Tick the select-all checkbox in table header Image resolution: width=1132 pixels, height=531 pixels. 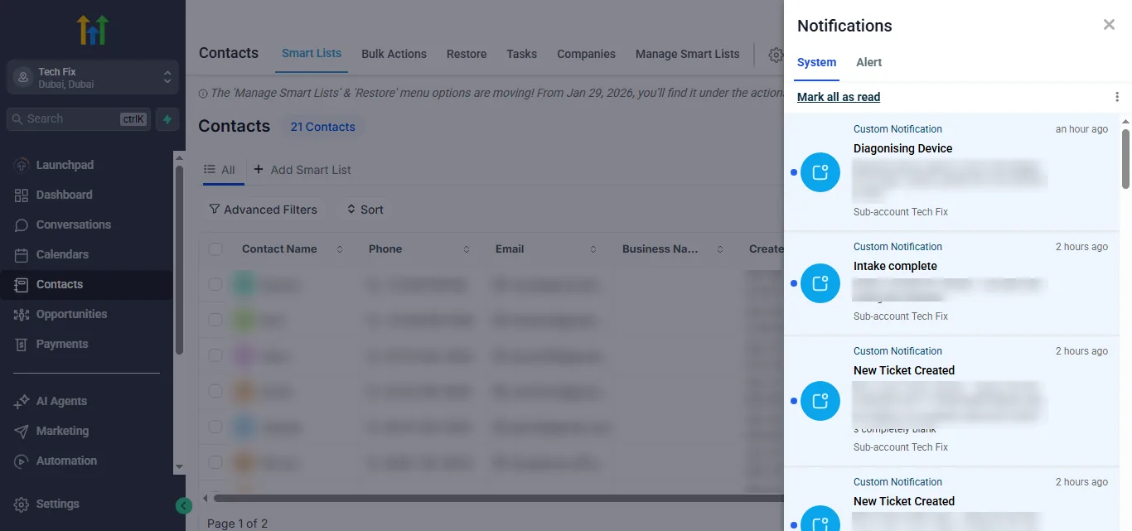pos(215,249)
